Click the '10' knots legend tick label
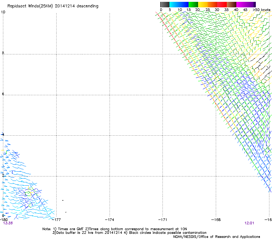This screenshot has height=239, width=272. [x=180, y=10]
